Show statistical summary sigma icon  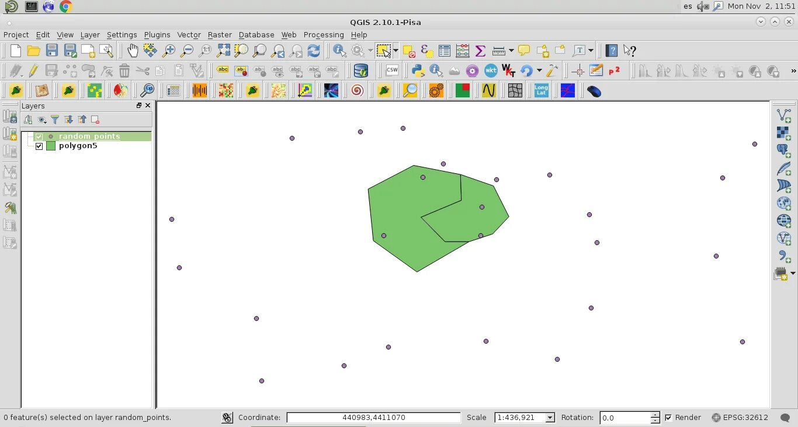click(x=480, y=51)
